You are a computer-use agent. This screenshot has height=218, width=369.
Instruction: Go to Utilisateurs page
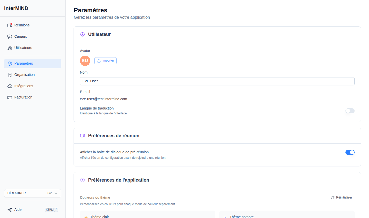tap(33, 48)
